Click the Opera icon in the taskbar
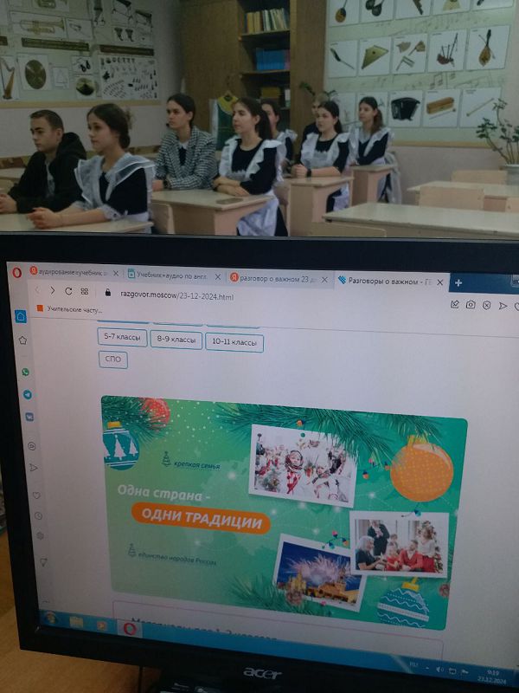Screen dimensions: 519x693 click(129, 629)
